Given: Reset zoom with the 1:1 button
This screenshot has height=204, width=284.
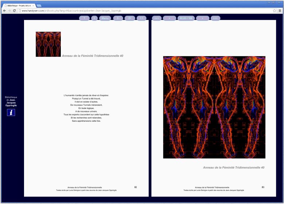Looking at the screenshot, I should (x=142, y=18).
